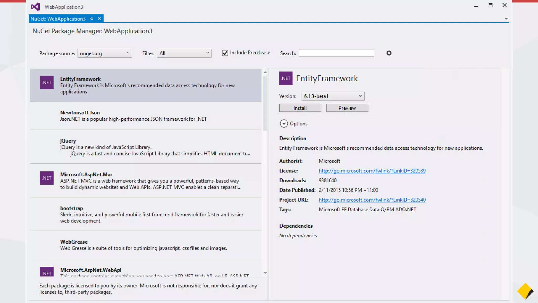Select the Microsoft.AspNet.Mvc package
The height and width of the screenshot is (303, 538).
click(146, 180)
